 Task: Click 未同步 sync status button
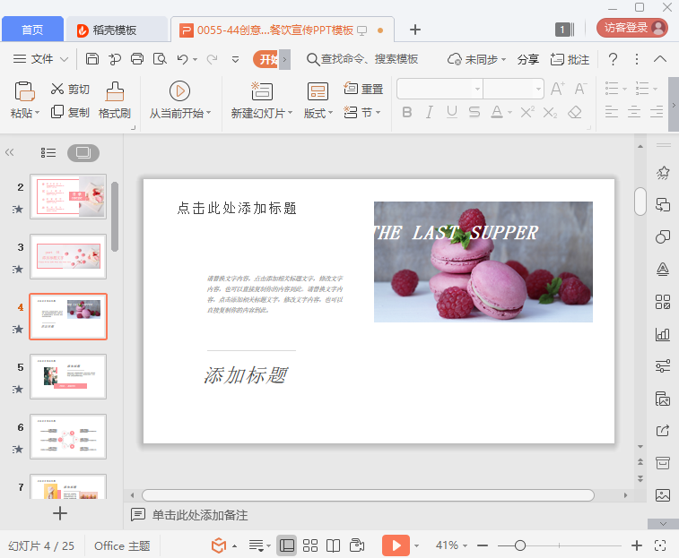(476, 59)
